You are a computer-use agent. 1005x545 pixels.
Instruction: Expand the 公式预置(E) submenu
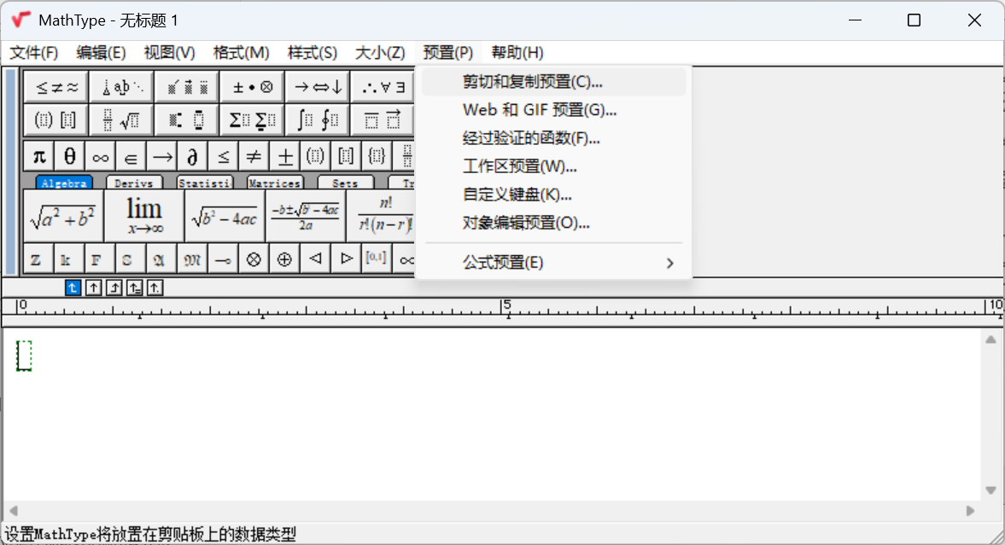(554, 263)
